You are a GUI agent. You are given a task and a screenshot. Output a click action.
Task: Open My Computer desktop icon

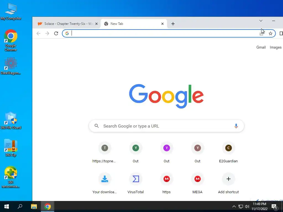pos(11,11)
